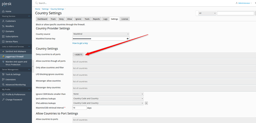The height and width of the screenshot is (123, 256).
Task: Switch to the Allow tab
Action: 69,19
